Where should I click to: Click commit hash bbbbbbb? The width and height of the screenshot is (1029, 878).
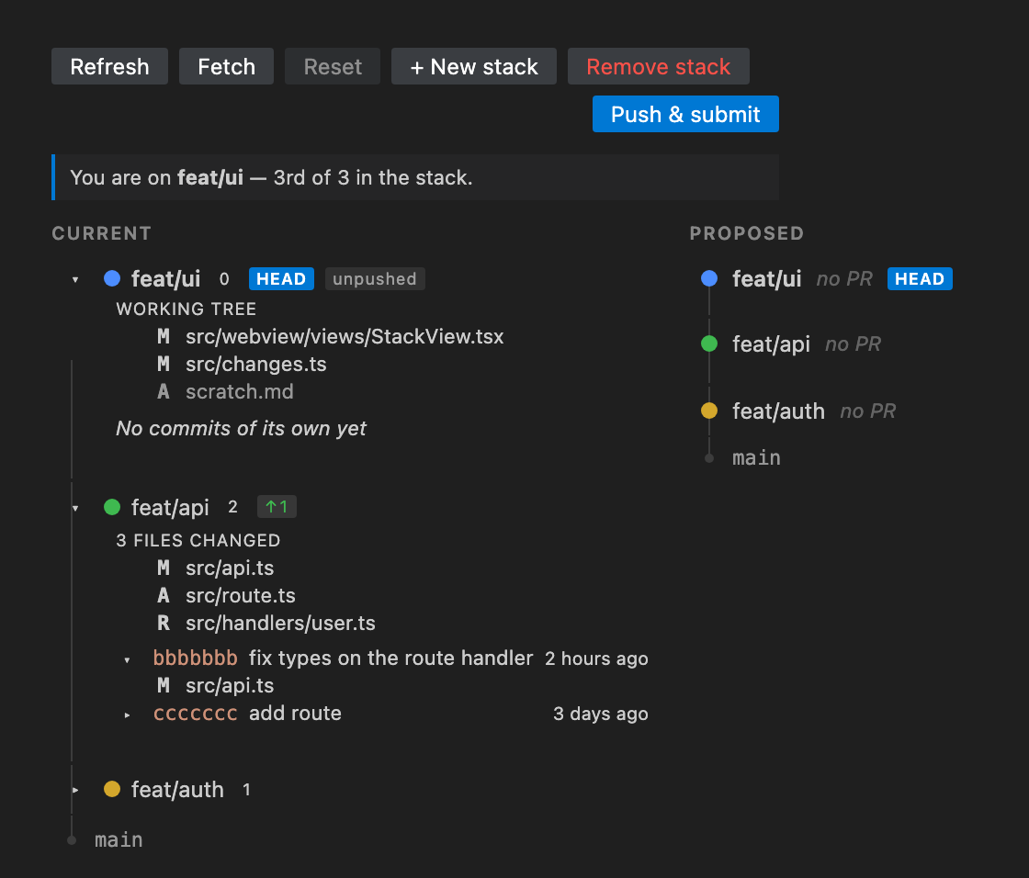coord(195,658)
